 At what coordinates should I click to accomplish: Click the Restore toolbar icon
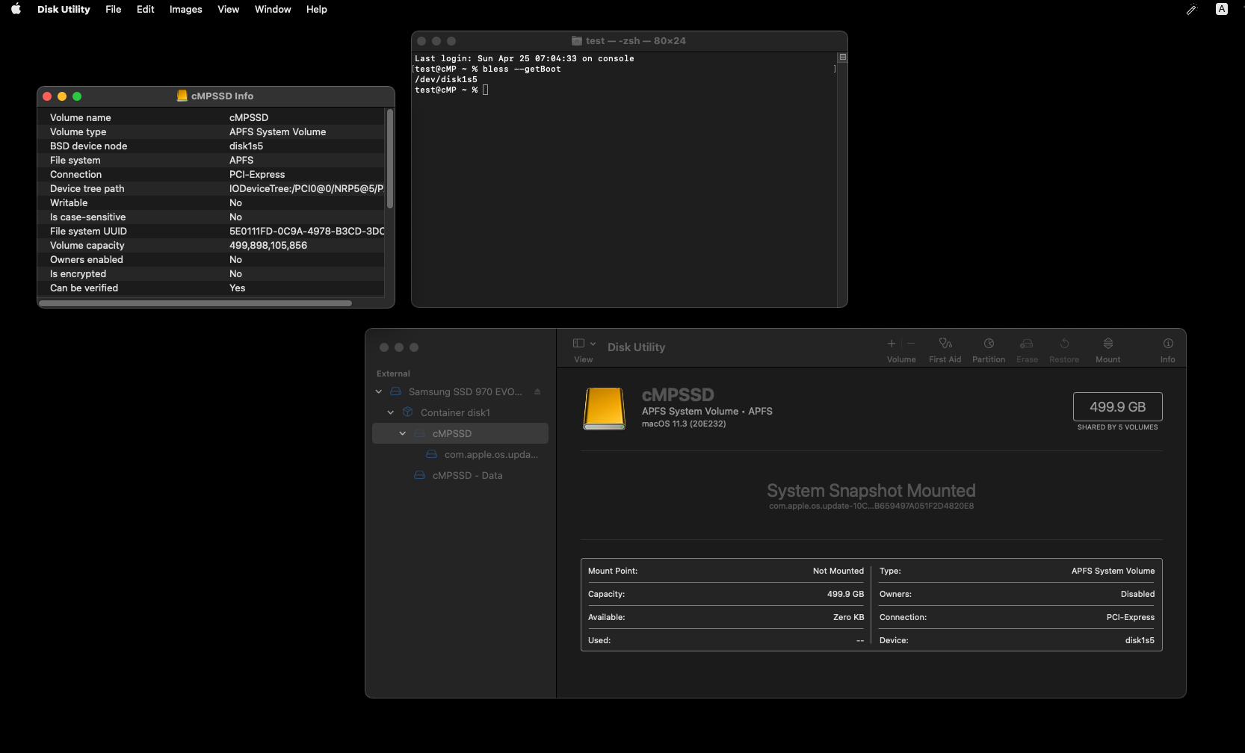coord(1063,344)
